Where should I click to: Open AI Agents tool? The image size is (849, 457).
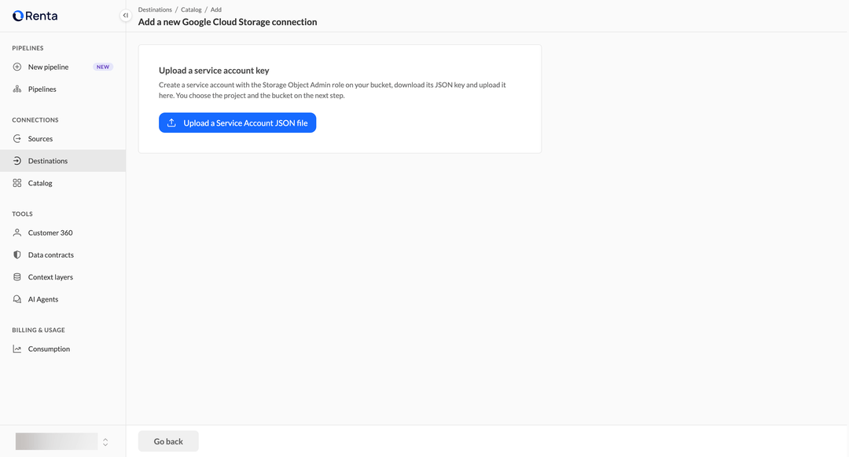[x=63, y=300]
